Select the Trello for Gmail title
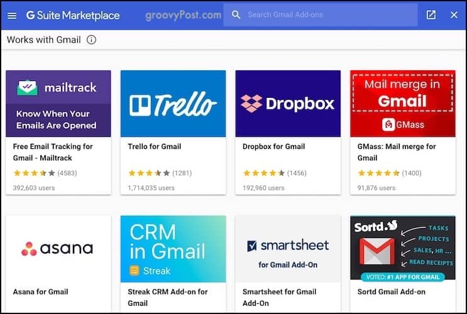The image size is (467, 314). [x=154, y=146]
